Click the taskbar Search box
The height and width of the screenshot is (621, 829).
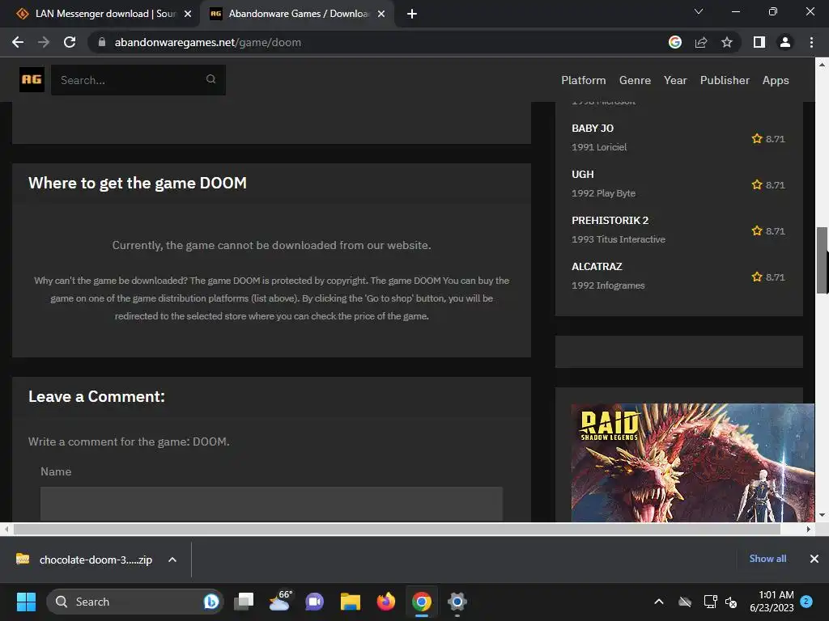135,602
